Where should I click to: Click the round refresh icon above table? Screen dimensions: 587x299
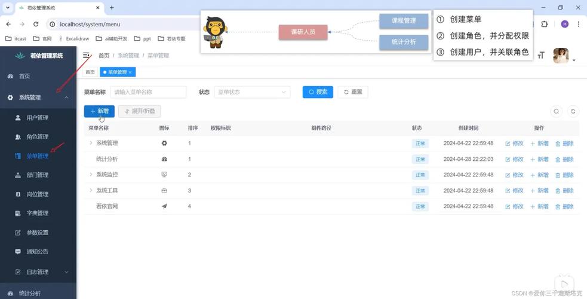click(x=573, y=111)
